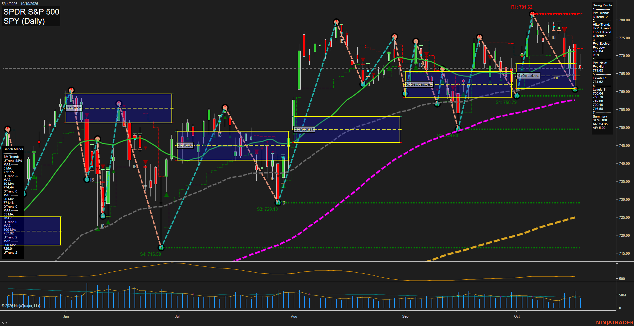Click the © 2026 NinjaTrader, LLC copyright text
Screen dimensions: 634x326
21,306
